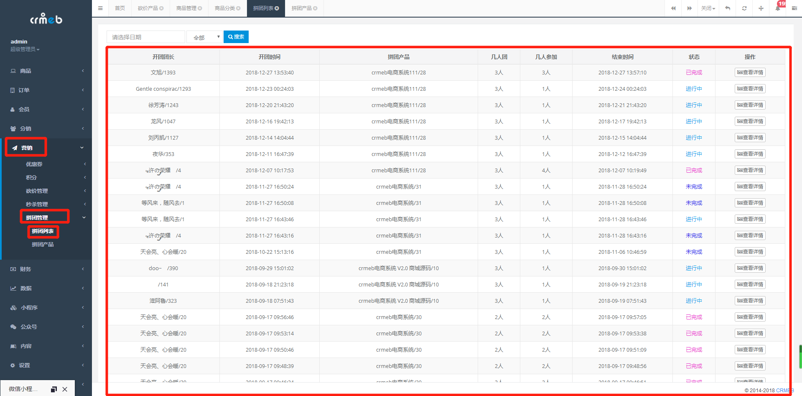Click 查看详情 for doo~ /390 row
Viewport: 802px width, 396px height.
point(750,268)
